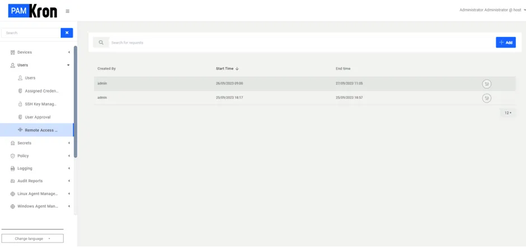Open the Administrator account dropdown
The image size is (526, 247).
[x=492, y=10]
